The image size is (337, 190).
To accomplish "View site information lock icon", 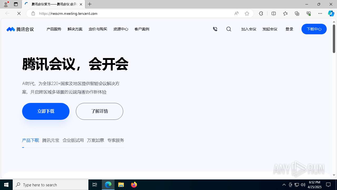I will [33, 13].
